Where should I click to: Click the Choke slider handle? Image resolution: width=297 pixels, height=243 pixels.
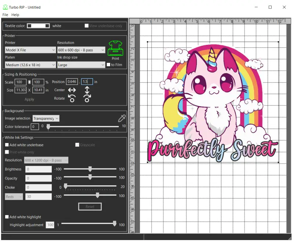click(65, 186)
